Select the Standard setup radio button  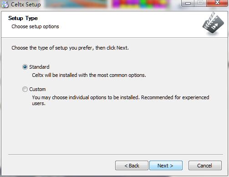pos(25,67)
